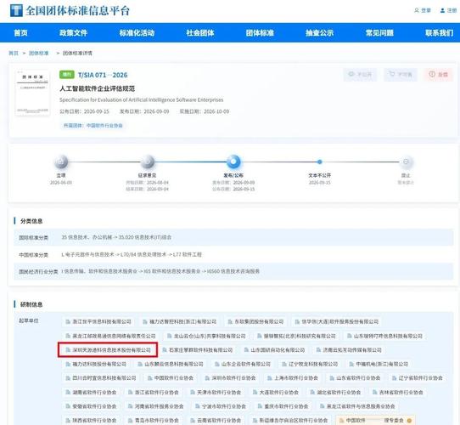460x425 pixels.
Task: Click the icon beside 湖南省软件行业协会
Action: [x=68, y=392]
